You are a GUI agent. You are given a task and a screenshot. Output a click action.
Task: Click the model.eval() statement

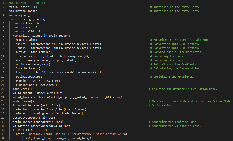[22, 89]
